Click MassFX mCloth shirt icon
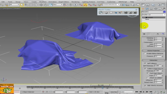This screenshot has width=167, height=94. click(111, 13)
